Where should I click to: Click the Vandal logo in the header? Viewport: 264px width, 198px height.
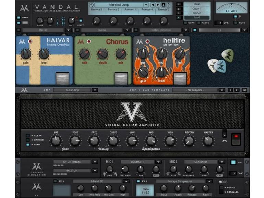24,8
